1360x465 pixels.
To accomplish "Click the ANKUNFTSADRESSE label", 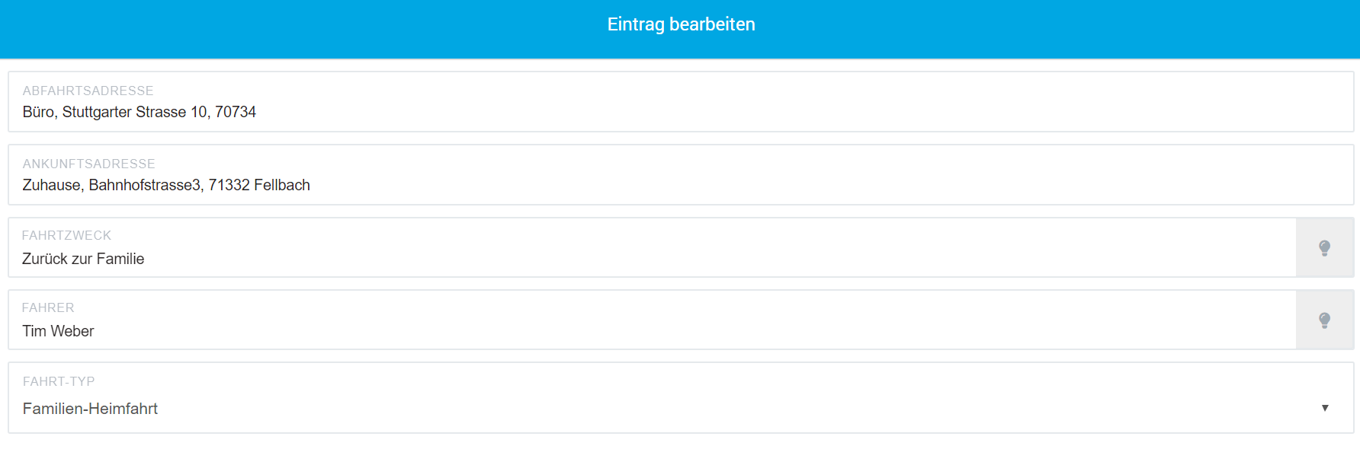I will 88,164.
